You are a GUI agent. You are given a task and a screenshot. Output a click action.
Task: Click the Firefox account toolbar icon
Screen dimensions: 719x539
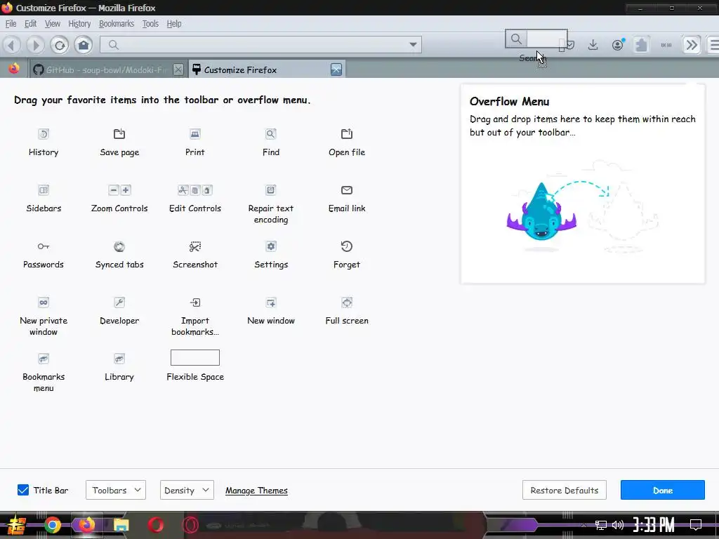(x=618, y=44)
